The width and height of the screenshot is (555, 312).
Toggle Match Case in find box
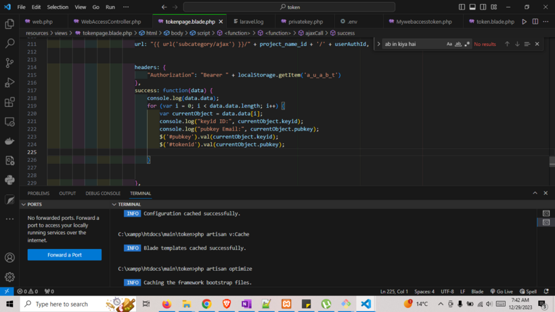click(449, 44)
